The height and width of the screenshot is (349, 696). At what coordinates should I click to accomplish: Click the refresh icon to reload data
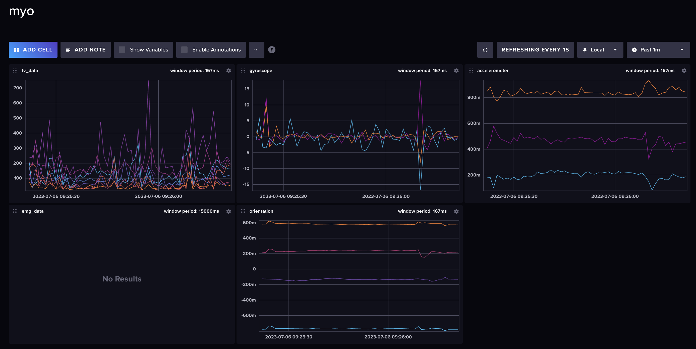click(x=485, y=49)
